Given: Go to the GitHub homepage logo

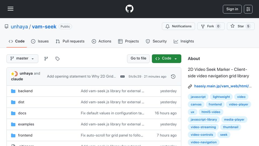Looking at the screenshot, I should [129, 9].
